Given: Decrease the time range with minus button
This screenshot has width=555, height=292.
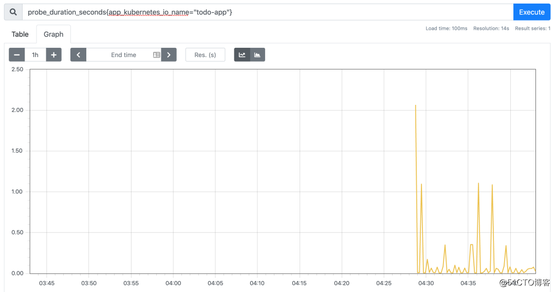Looking at the screenshot, I should tap(16, 55).
